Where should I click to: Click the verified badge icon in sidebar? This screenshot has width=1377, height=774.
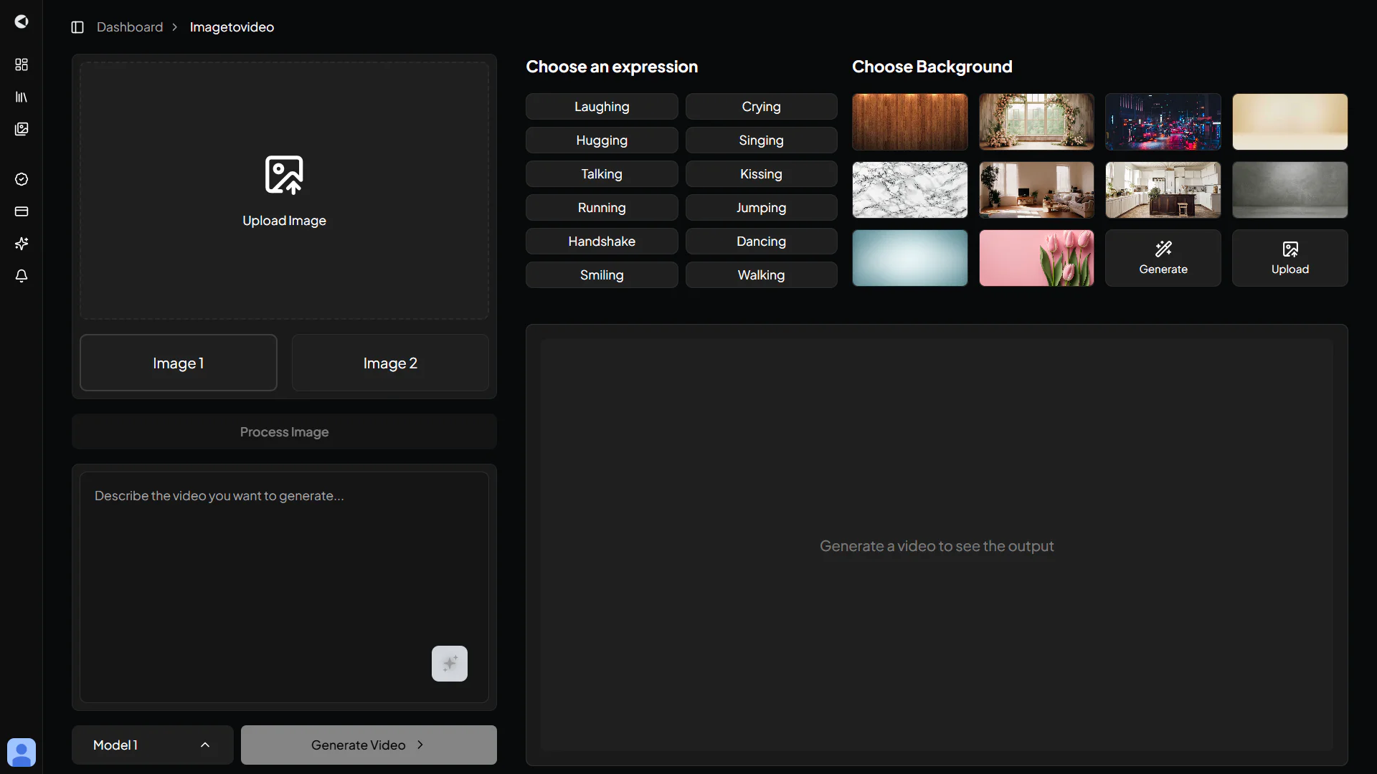coord(22,179)
